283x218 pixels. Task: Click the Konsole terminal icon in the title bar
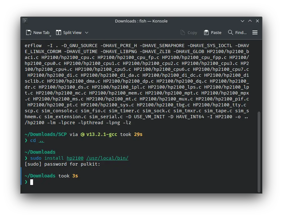point(25,21)
